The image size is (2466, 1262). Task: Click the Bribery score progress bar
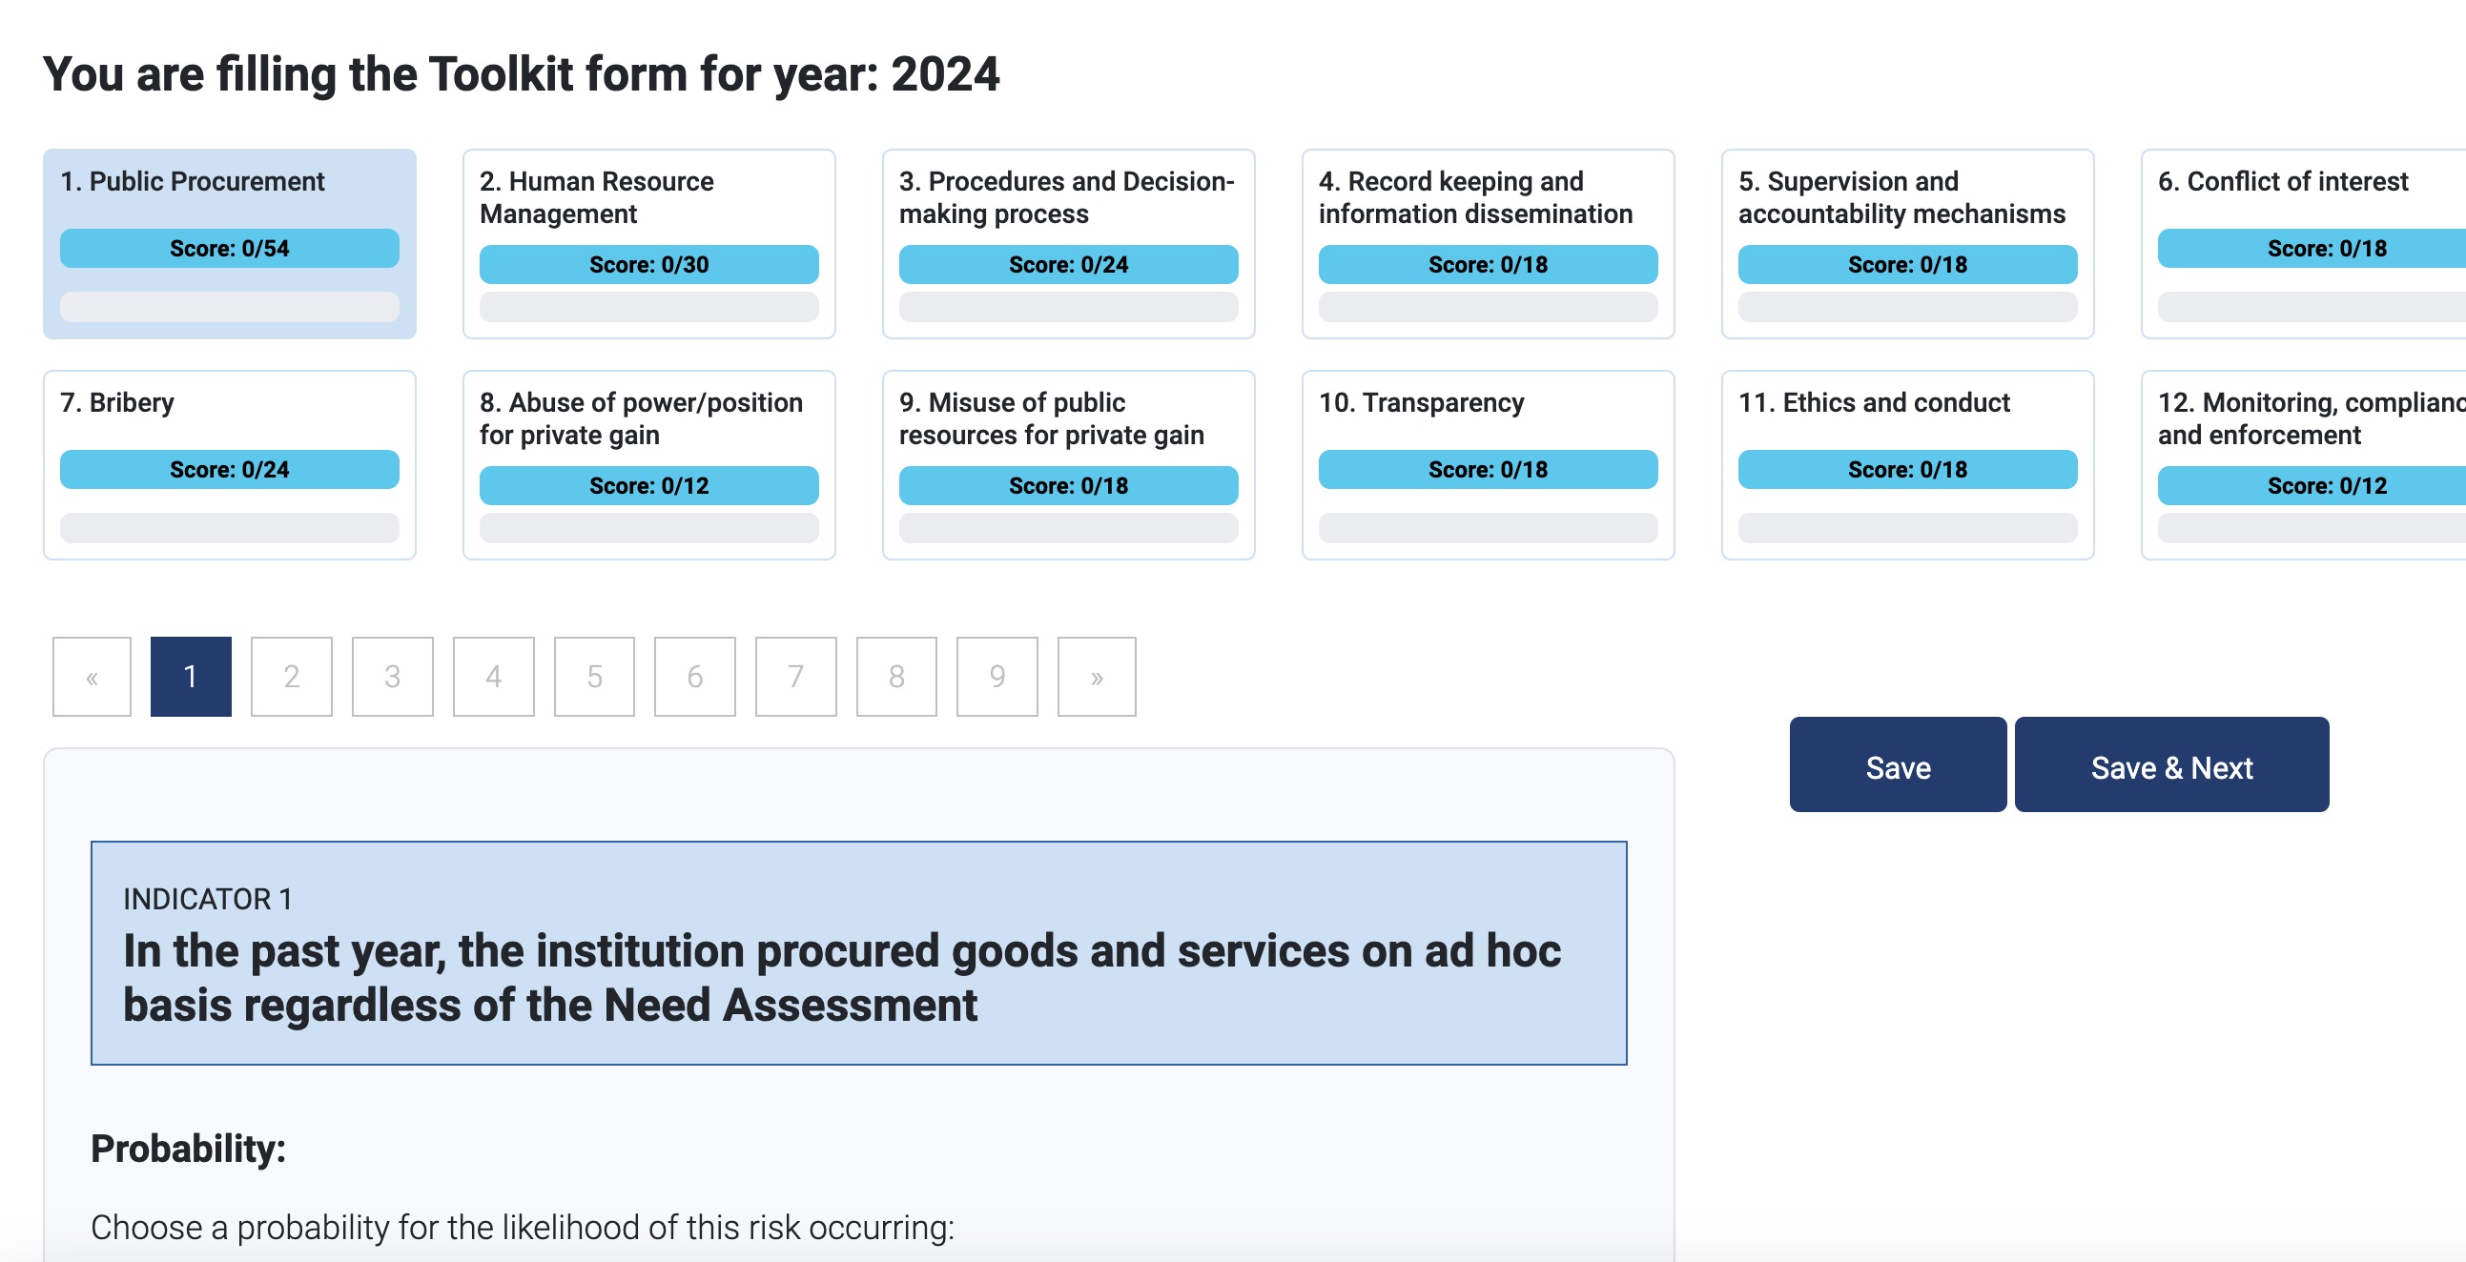point(229,528)
